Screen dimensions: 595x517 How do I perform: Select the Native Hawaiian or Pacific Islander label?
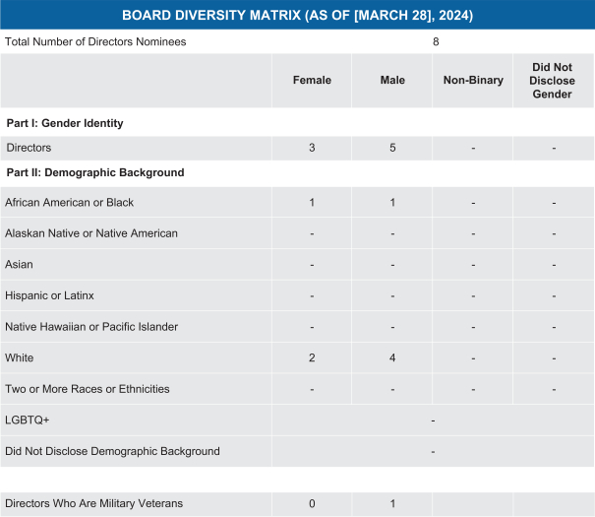coord(91,327)
